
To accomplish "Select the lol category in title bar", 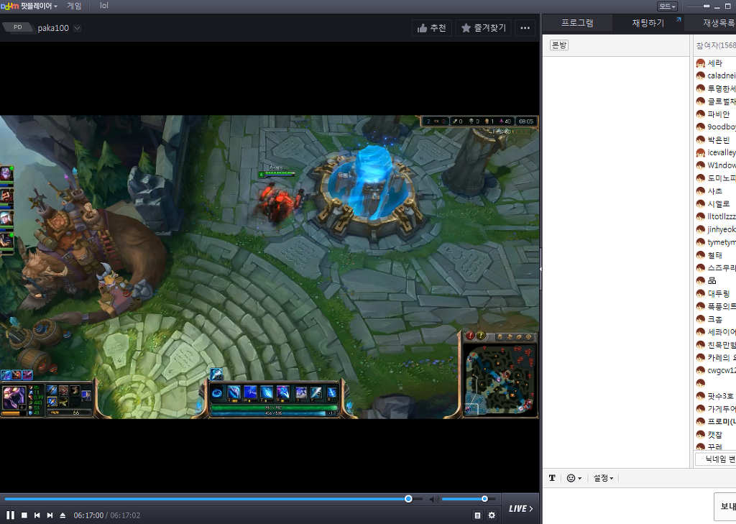I will [x=104, y=6].
